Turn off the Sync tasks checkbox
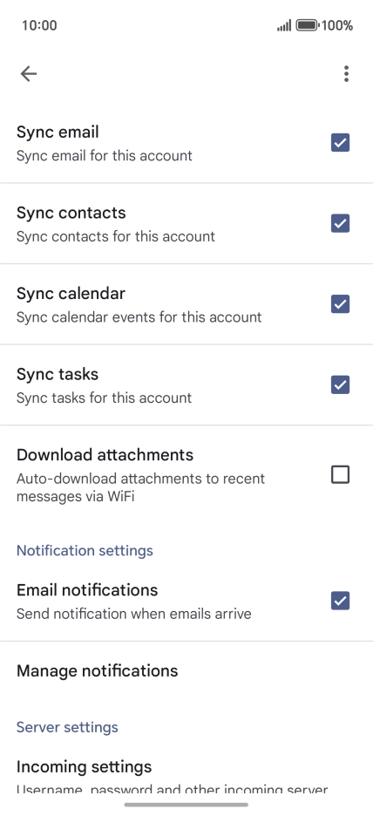 tap(340, 384)
